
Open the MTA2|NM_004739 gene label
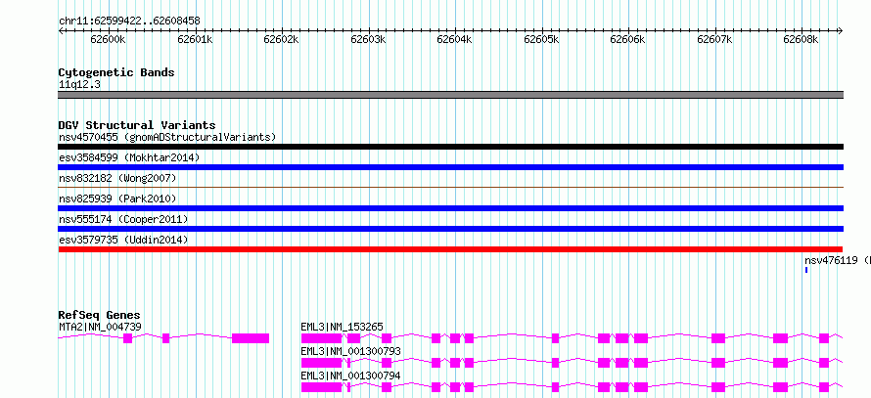(100, 327)
